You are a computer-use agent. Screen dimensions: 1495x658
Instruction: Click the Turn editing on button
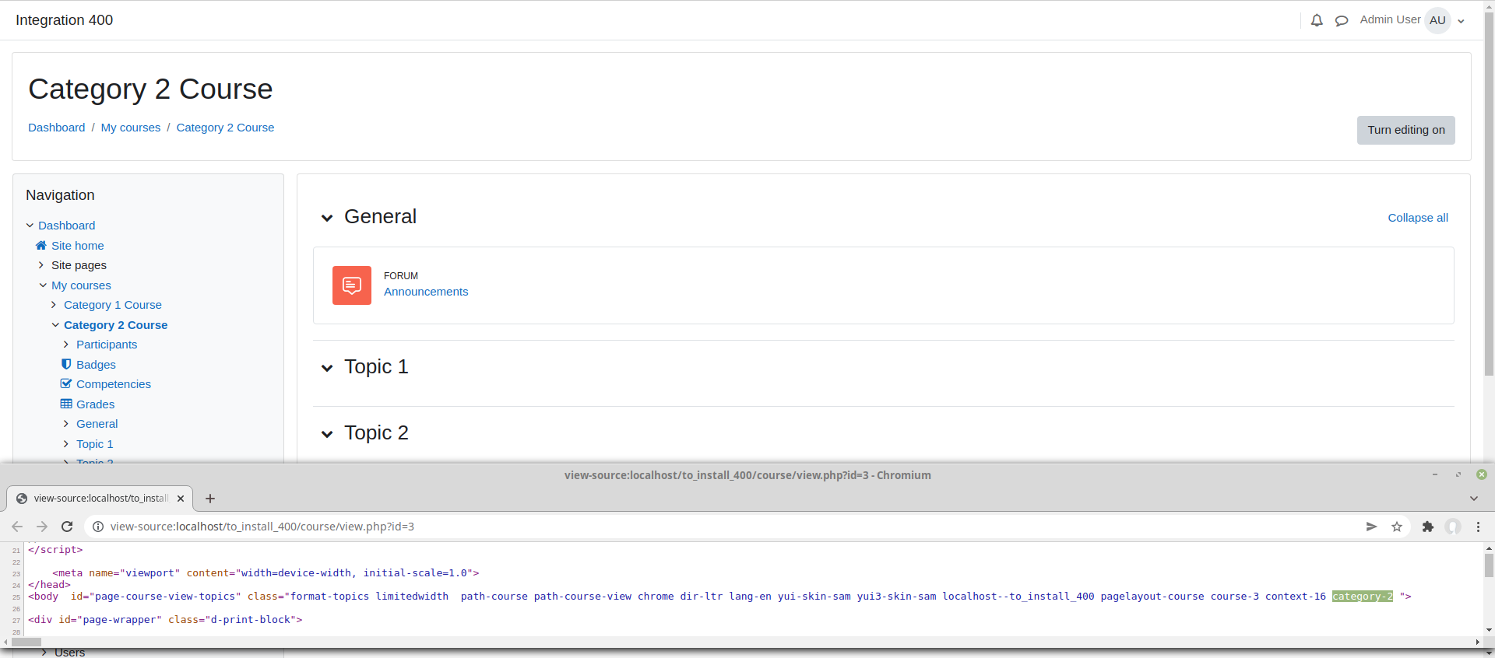pos(1405,130)
